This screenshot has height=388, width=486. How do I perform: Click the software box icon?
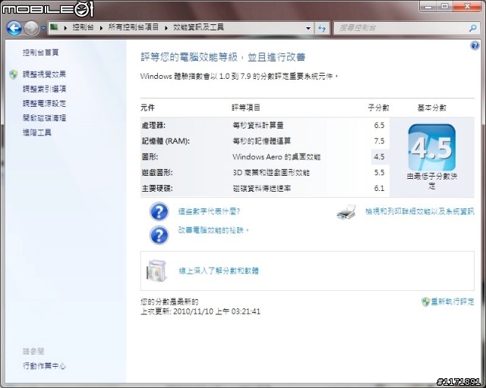(x=157, y=271)
